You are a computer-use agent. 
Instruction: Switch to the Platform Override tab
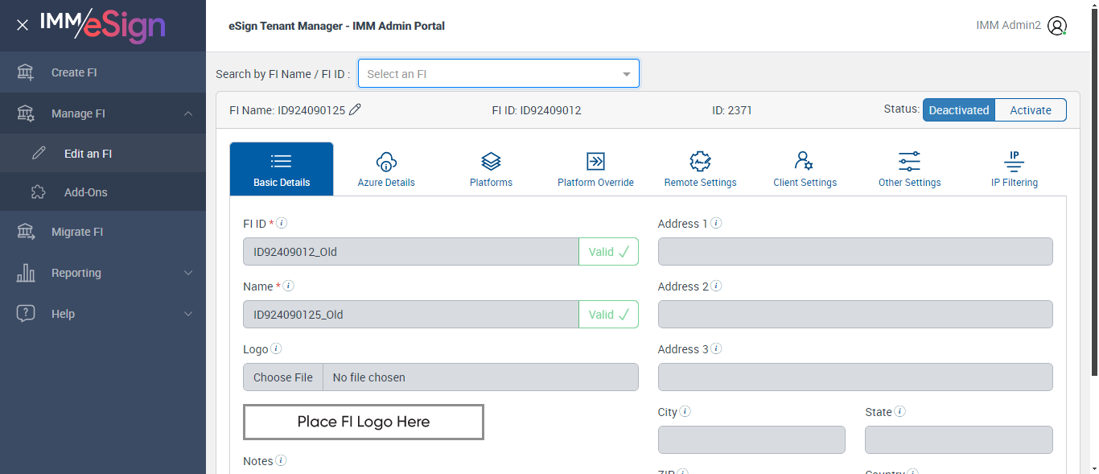(x=595, y=169)
